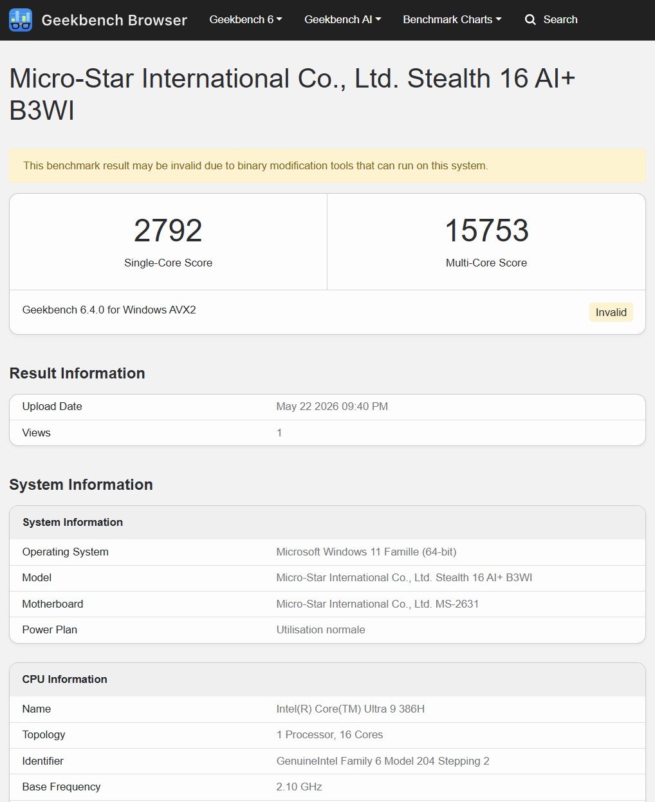The image size is (655, 802).
Task: Click the Geekbench 6.4.0 for Windows AVX2 text
Action: [109, 310]
